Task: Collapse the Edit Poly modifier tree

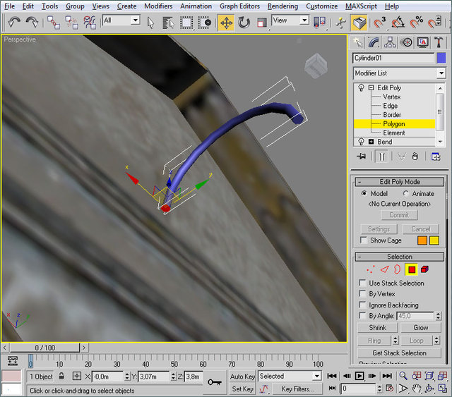Action: (371, 87)
